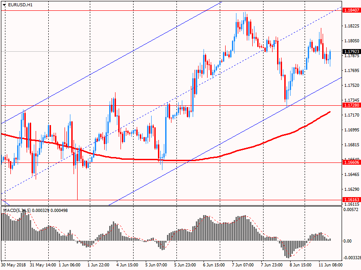Click the 5 Jun 23:00 time label
Screen dimensions: 361x270
pos(185,265)
